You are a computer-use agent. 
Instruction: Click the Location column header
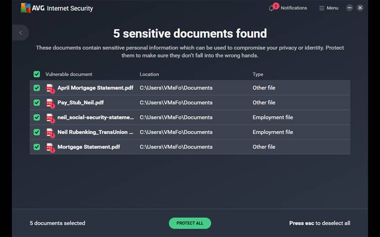point(149,74)
